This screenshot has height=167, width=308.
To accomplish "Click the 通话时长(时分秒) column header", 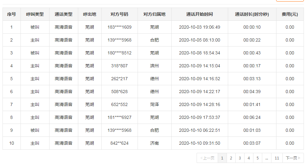I will pyautogui.click(x=252, y=14).
